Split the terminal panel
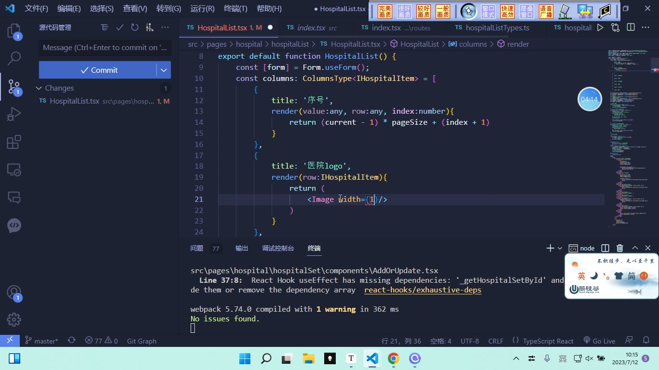The width and height of the screenshot is (659, 370). (x=605, y=248)
